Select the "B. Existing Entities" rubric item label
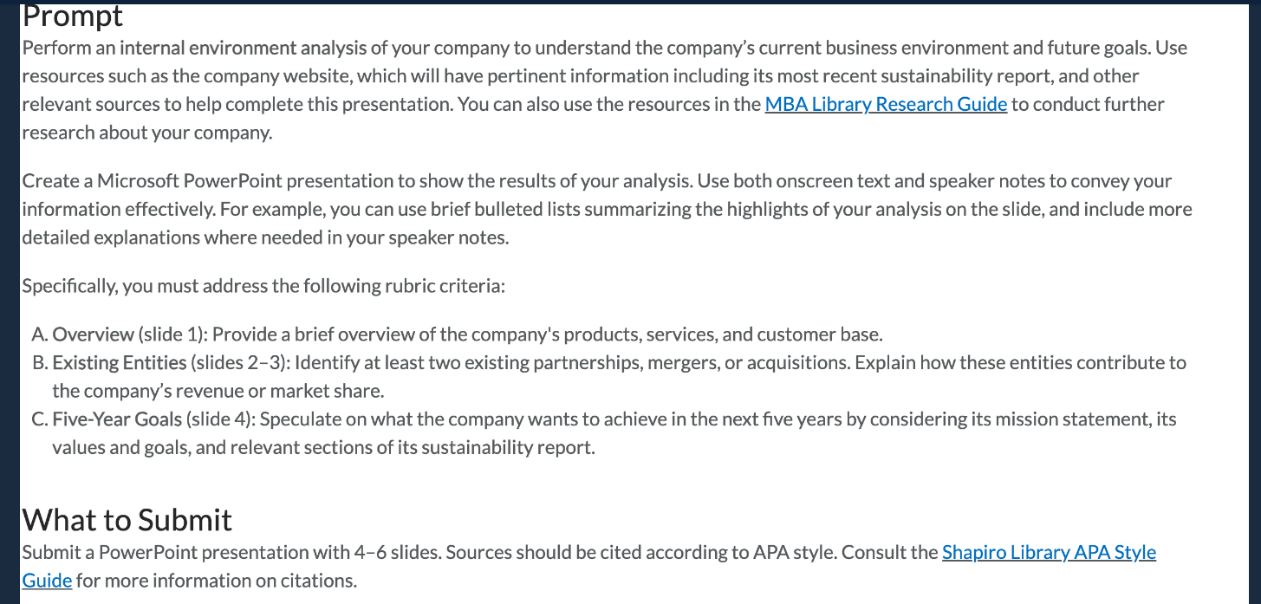The width and height of the screenshot is (1261, 604). pyautogui.click(x=108, y=363)
